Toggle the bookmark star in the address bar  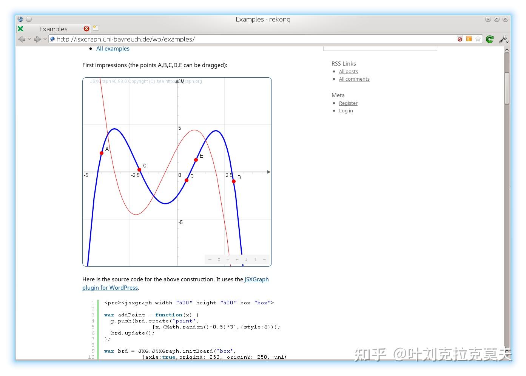pyautogui.click(x=478, y=39)
